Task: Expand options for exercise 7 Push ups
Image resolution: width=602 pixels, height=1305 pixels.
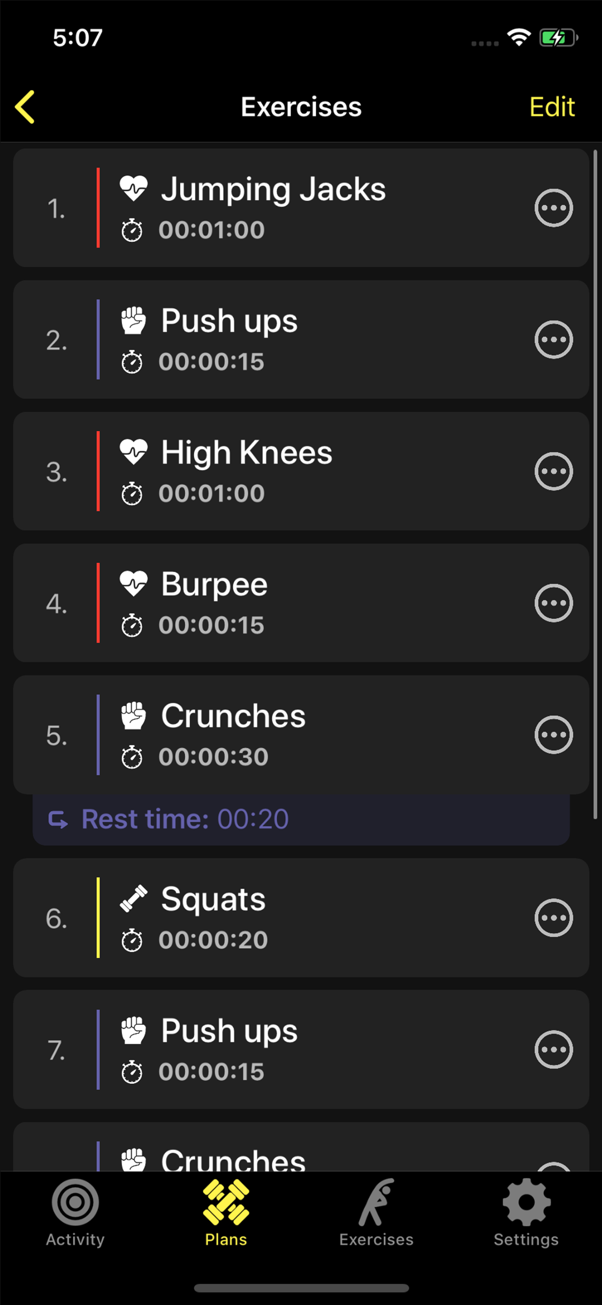Action: [553, 1049]
